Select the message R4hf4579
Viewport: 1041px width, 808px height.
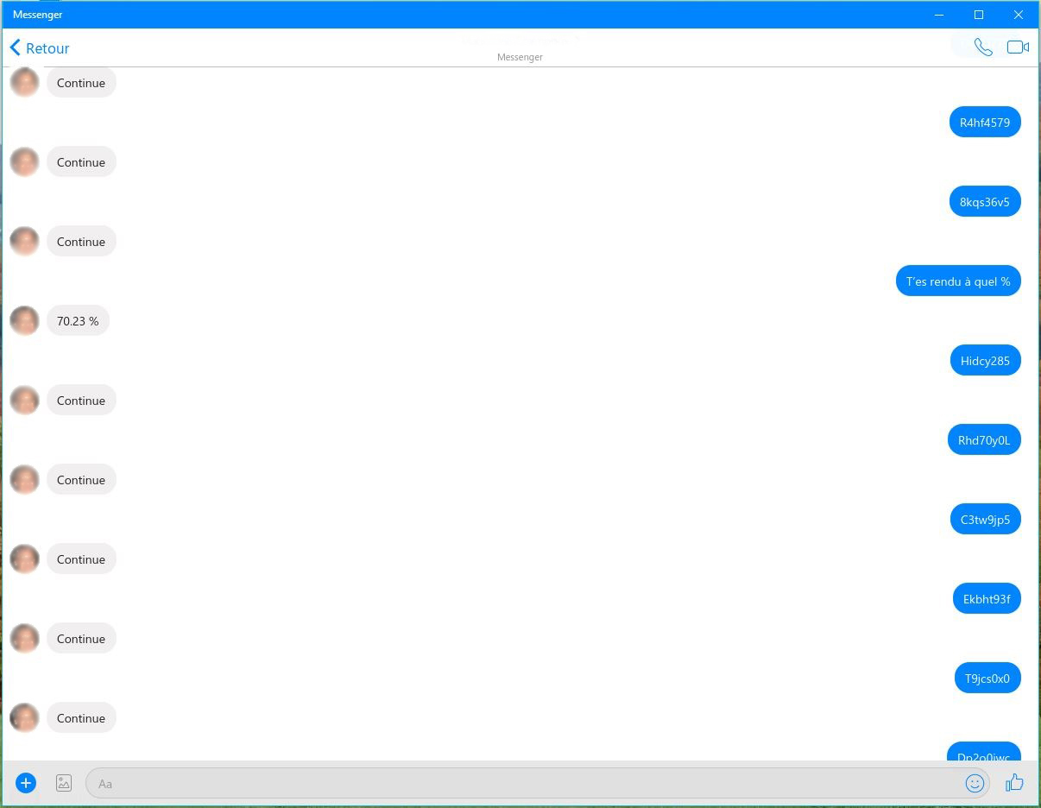(x=985, y=123)
